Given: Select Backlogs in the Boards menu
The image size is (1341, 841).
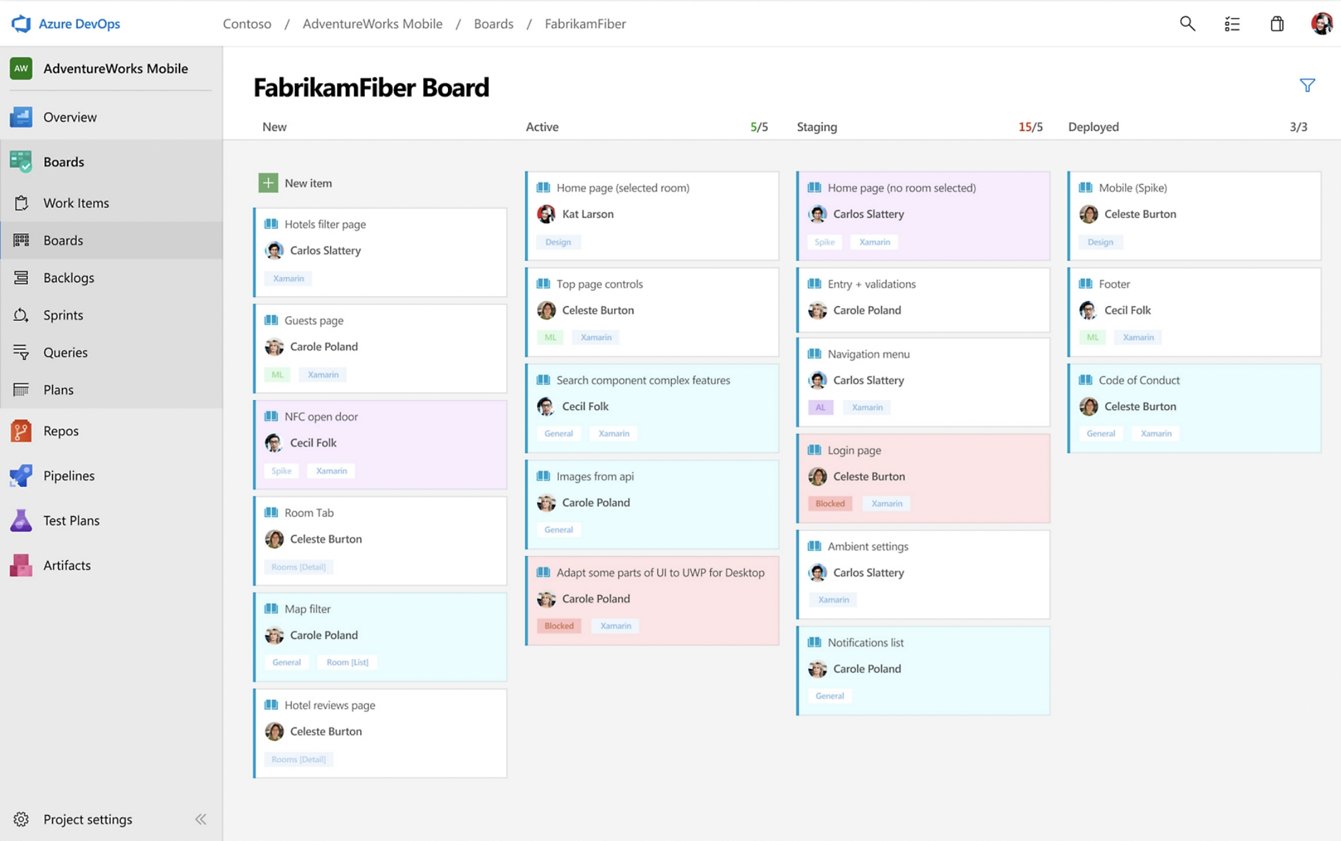Looking at the screenshot, I should click(68, 278).
